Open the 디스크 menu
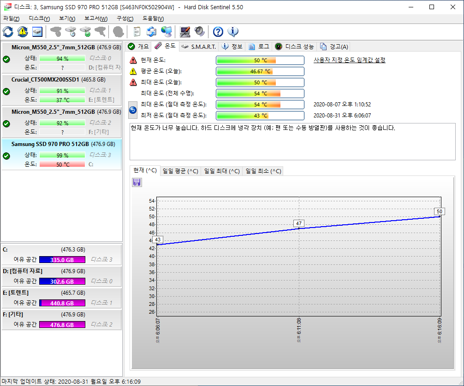Screen dimensions: 464x386 pos(39,18)
